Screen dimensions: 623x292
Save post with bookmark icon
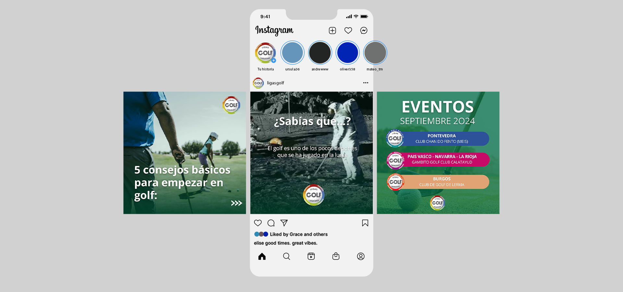click(x=365, y=223)
